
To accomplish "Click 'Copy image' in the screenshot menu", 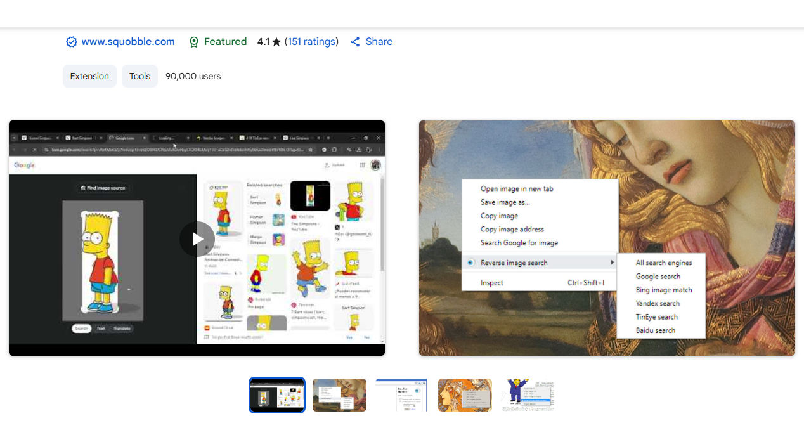I will (500, 216).
